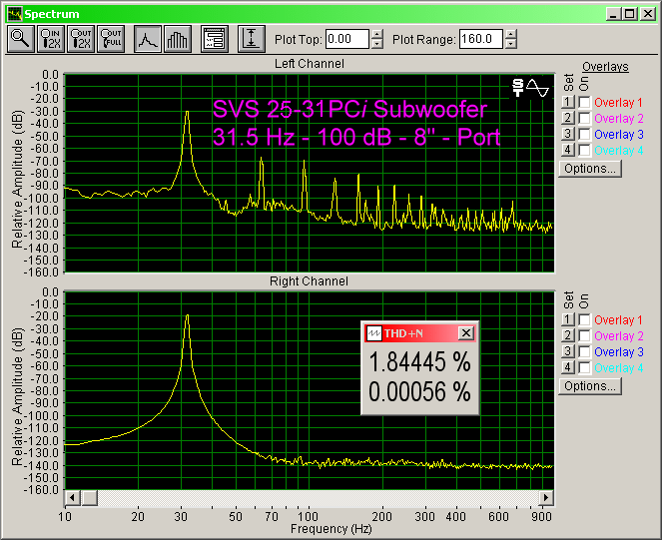Screen dimensions: 662x540
Task: Decrease Plot Range with the down arrow
Action: 511,44
